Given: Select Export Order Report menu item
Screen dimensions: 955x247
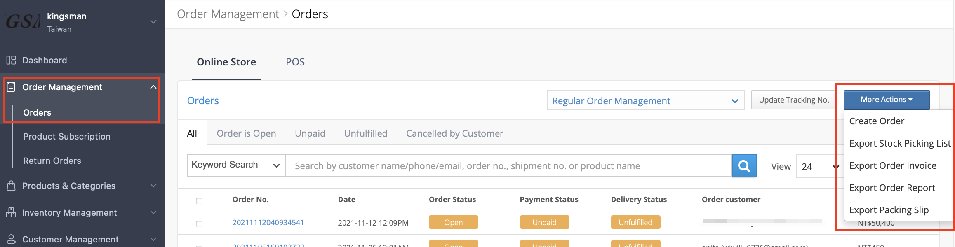Looking at the screenshot, I should coord(892,188).
